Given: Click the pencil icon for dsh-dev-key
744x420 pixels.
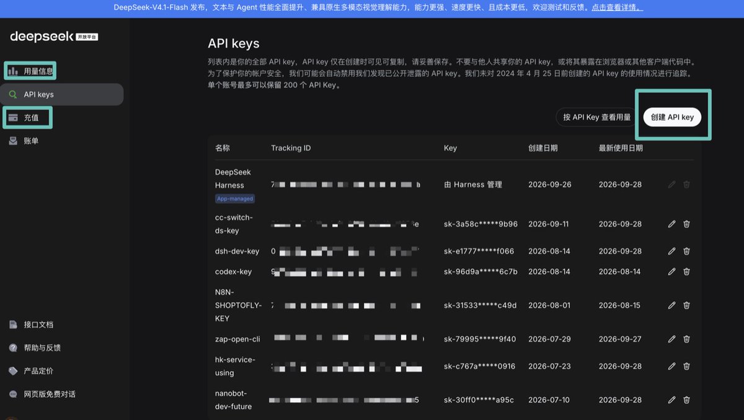Looking at the screenshot, I should pos(671,252).
